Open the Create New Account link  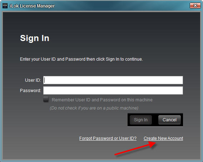coord(163,138)
